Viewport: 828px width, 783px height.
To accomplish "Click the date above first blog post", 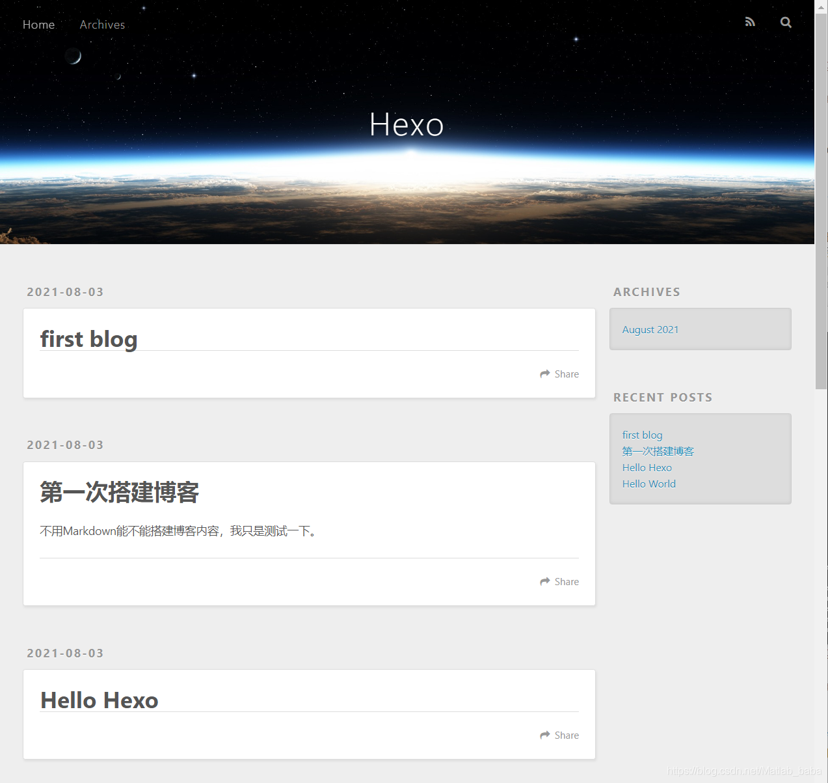I will [x=65, y=292].
